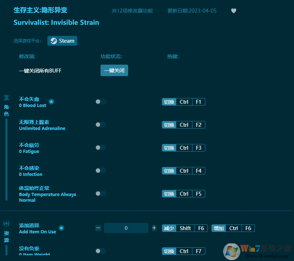
Task: Click the 减少 Shift F6 hotkey button
Action: [x=185, y=228]
